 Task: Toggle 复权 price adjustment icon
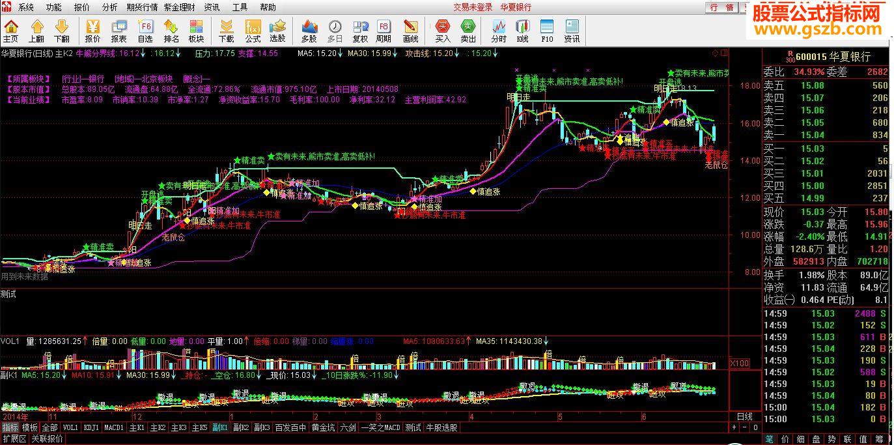click(360, 31)
